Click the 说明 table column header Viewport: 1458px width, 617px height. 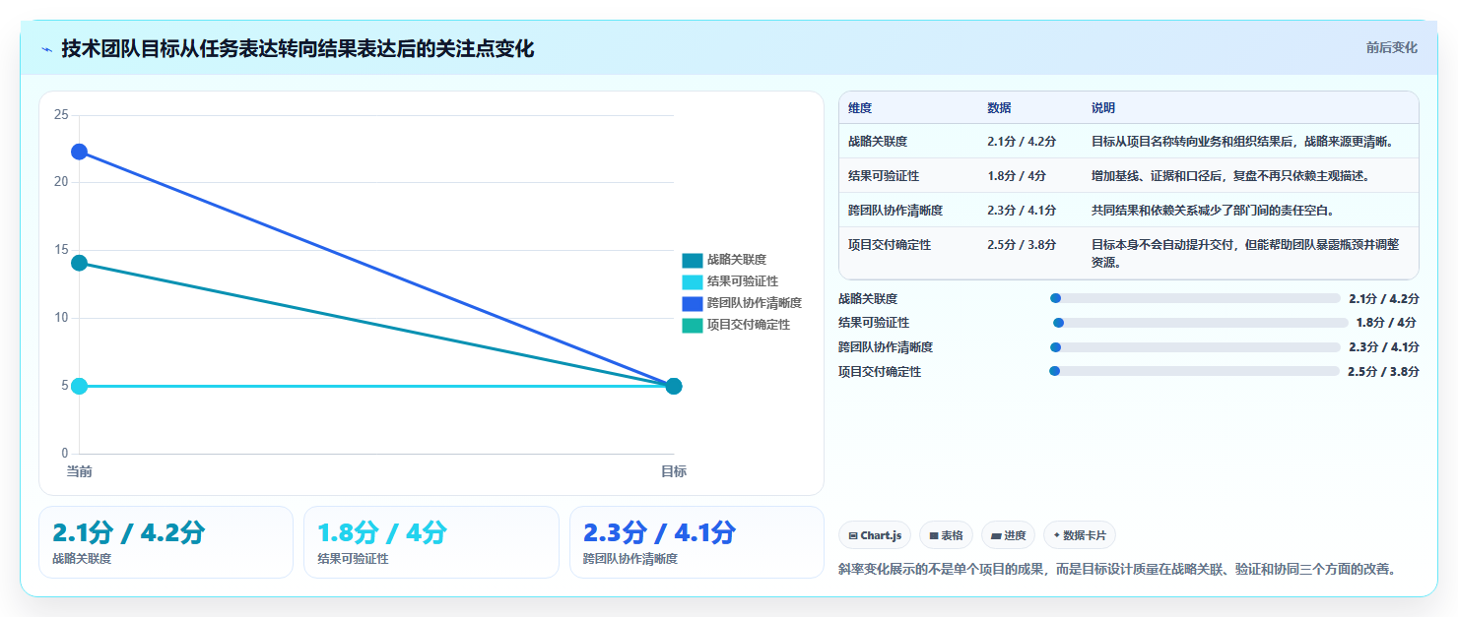[x=1103, y=108]
